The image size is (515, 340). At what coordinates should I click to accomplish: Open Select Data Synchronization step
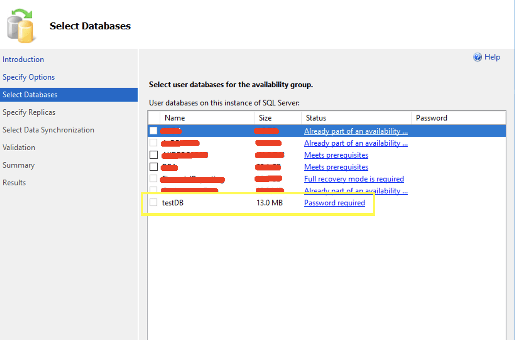(x=48, y=130)
